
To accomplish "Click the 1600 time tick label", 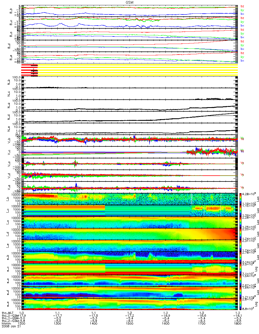I will (165, 324).
